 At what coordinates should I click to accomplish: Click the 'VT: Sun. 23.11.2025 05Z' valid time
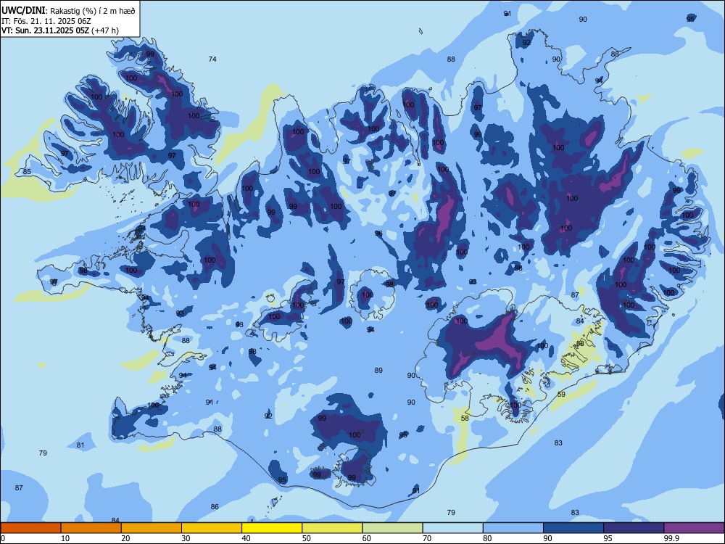click(45, 30)
